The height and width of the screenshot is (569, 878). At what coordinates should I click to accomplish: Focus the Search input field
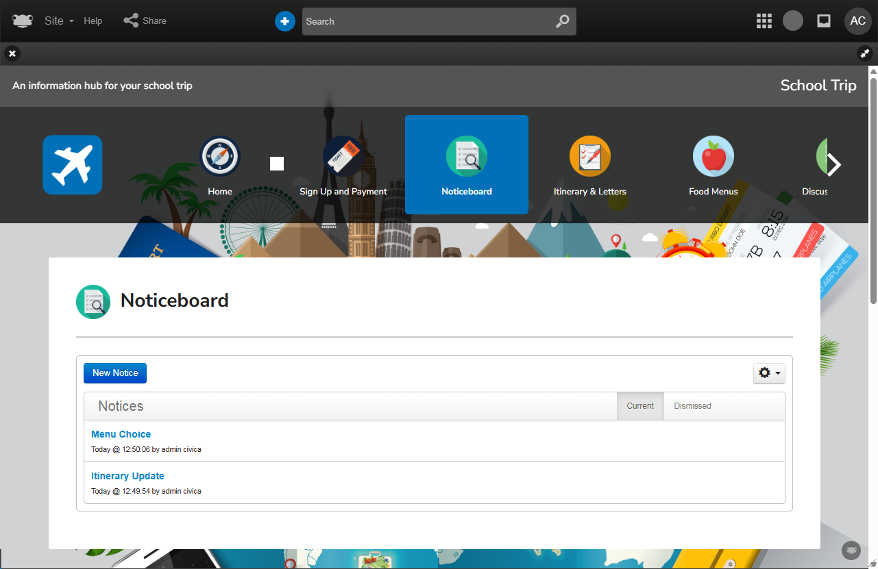(425, 21)
